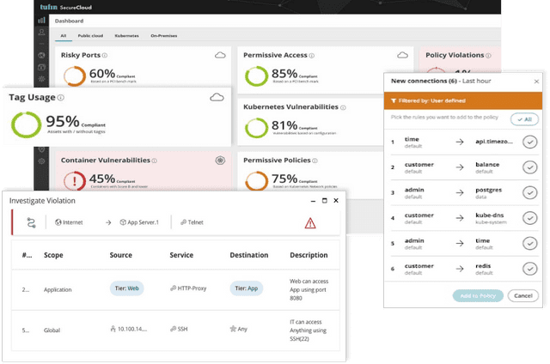This screenshot has height=364, width=550.
Task: Select all rules with the All button
Action: pyautogui.click(x=525, y=119)
